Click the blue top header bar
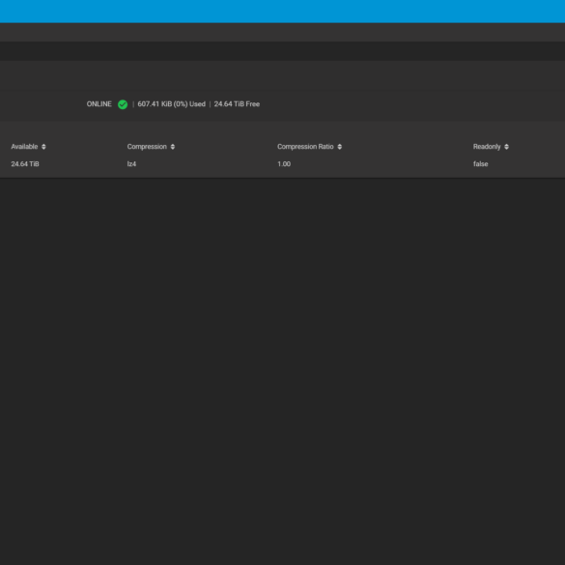This screenshot has height=565, width=565. point(282,12)
